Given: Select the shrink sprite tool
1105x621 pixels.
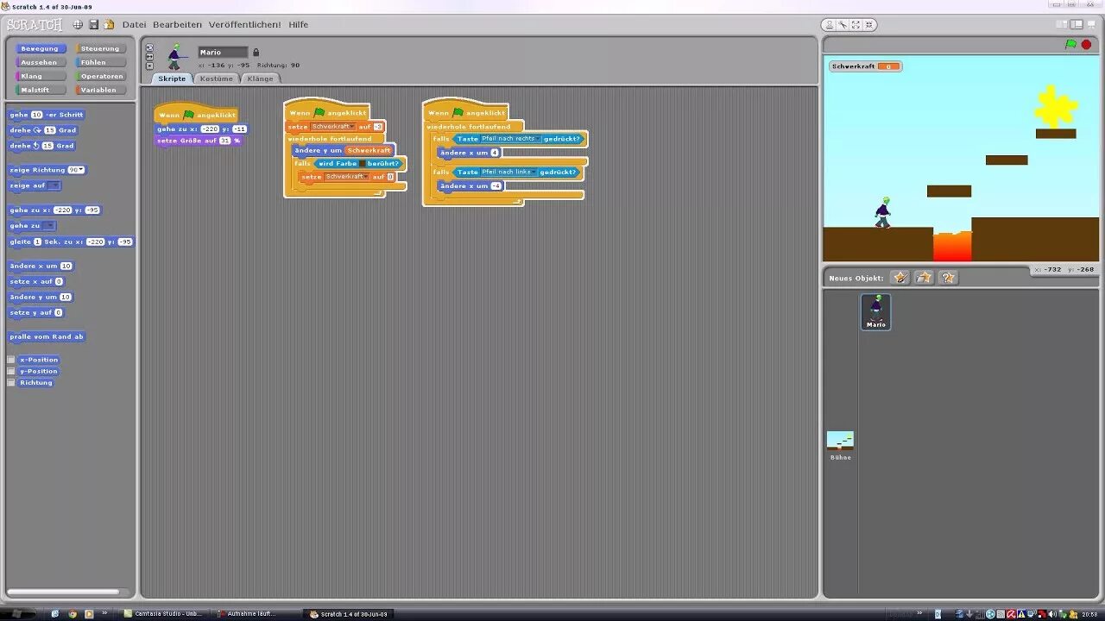Looking at the screenshot, I should pos(868,24).
